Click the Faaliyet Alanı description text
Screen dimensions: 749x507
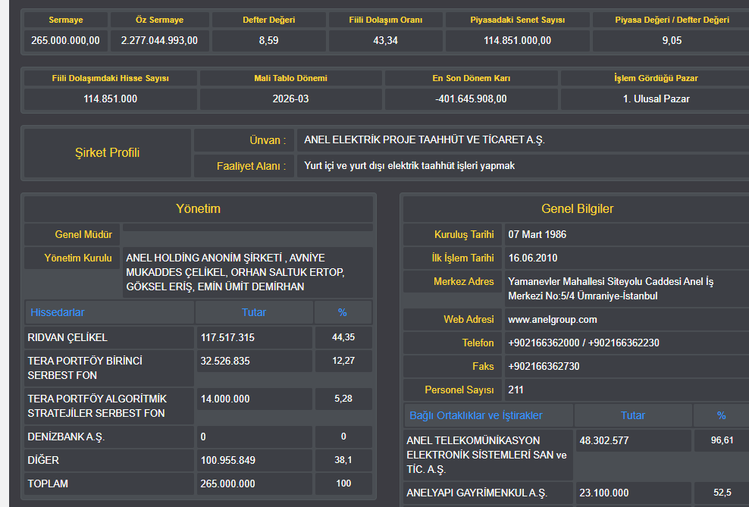tap(409, 166)
